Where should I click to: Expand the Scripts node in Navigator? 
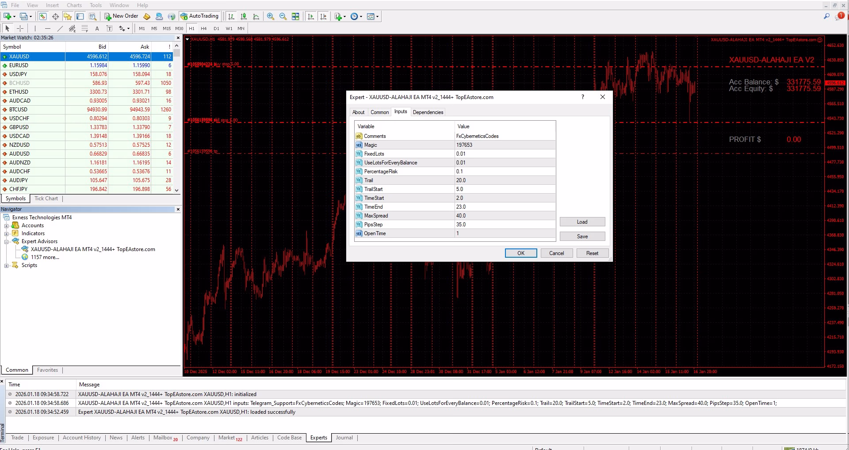point(7,265)
